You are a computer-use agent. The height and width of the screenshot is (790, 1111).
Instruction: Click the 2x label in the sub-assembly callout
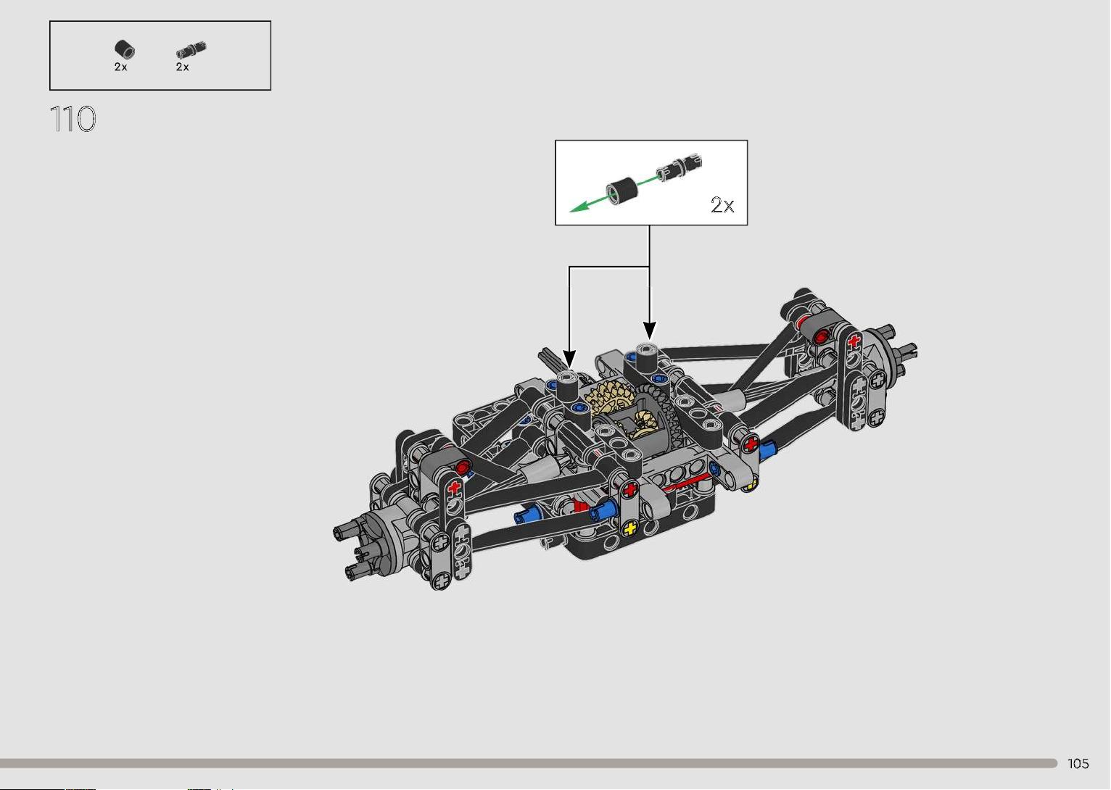[722, 205]
